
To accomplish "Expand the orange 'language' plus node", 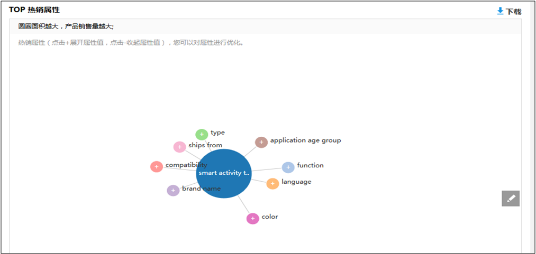I will click(272, 184).
